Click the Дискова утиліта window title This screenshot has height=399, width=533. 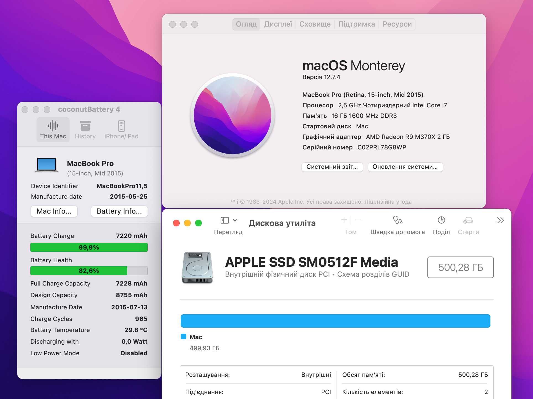[282, 223]
